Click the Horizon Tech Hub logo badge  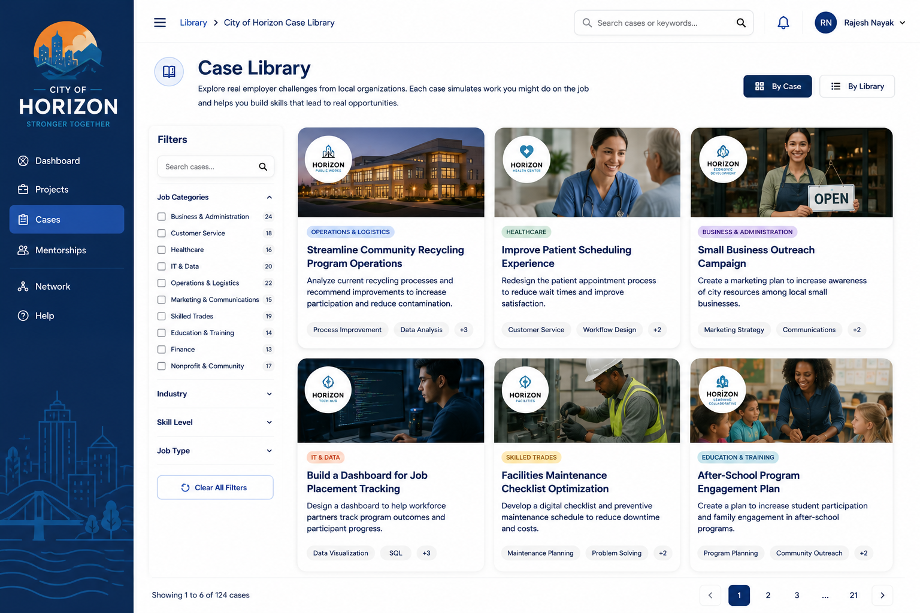[328, 390]
